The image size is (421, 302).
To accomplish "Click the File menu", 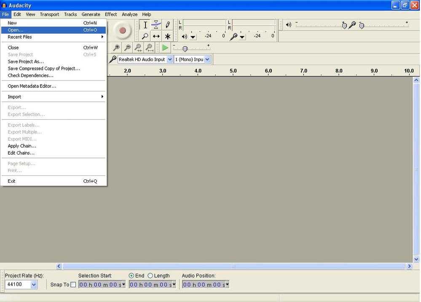I will point(5,14).
